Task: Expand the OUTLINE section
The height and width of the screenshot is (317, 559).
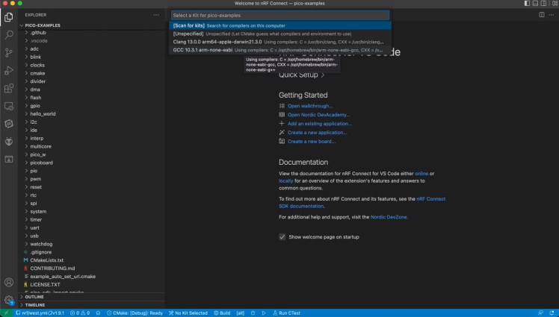Action: coord(34,296)
